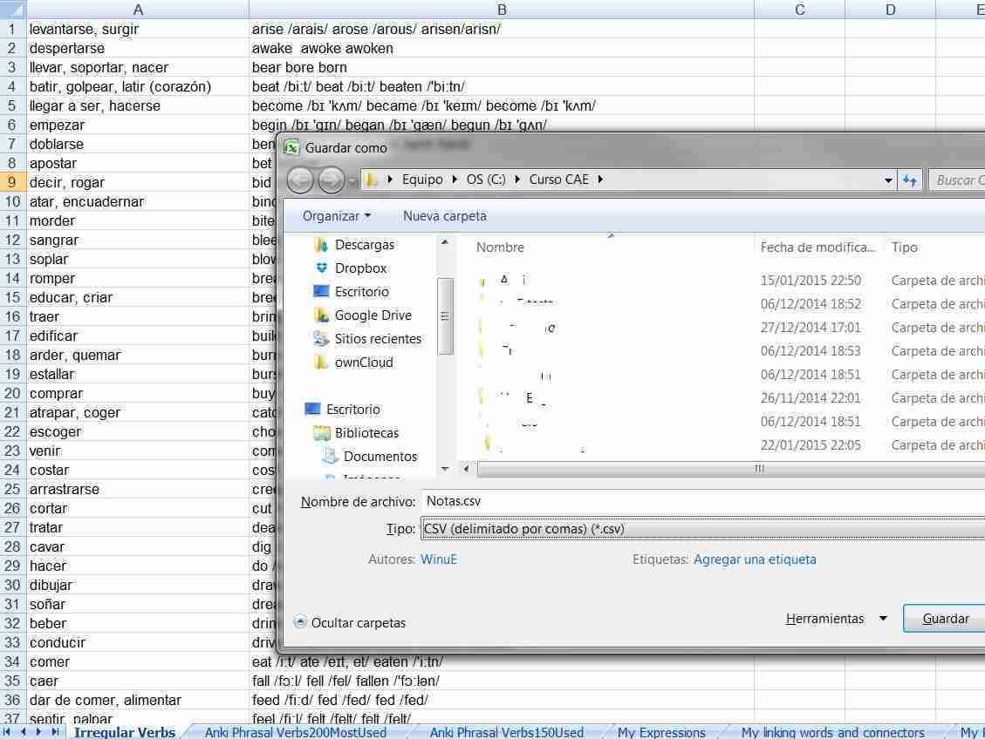Select Escritorio under favorites

pyautogui.click(x=361, y=292)
